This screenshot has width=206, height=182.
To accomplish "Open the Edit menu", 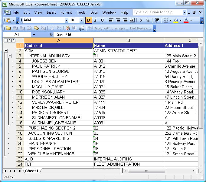I will pos(27,12).
